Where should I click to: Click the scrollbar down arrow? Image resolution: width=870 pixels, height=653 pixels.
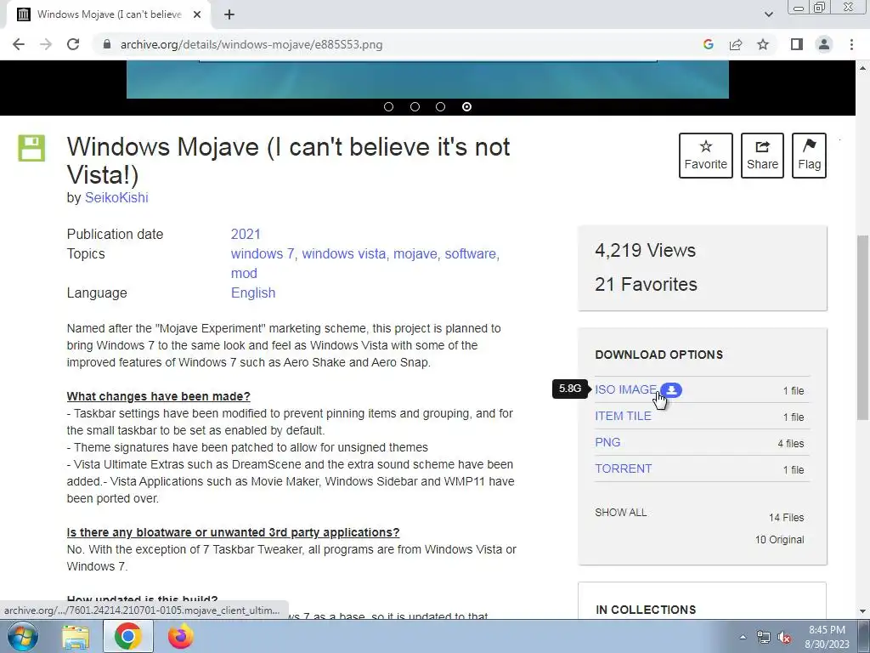tap(863, 611)
